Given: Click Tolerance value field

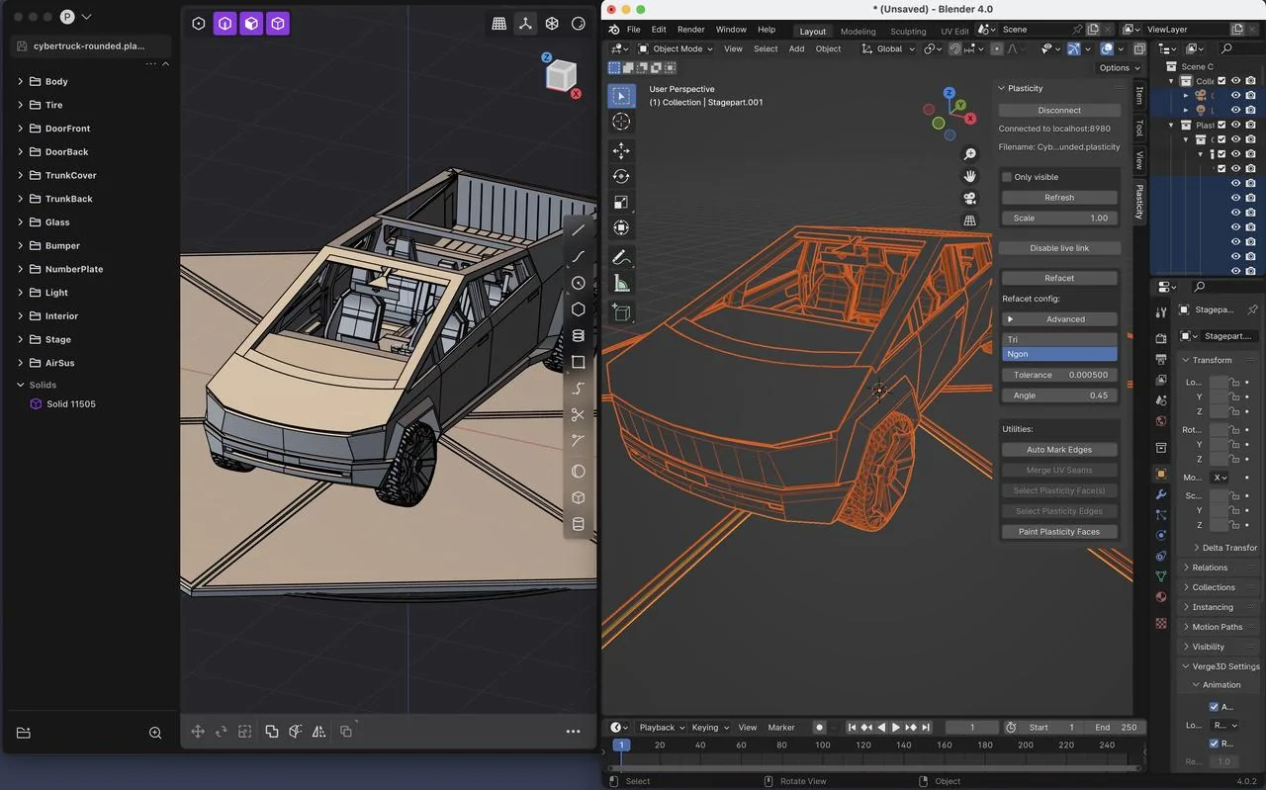Looking at the screenshot, I should 1059,375.
